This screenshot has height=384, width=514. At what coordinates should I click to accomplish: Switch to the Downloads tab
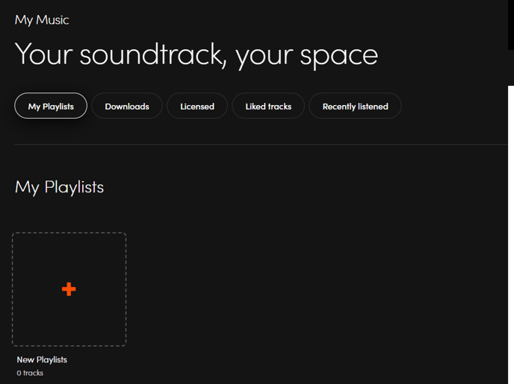click(127, 106)
